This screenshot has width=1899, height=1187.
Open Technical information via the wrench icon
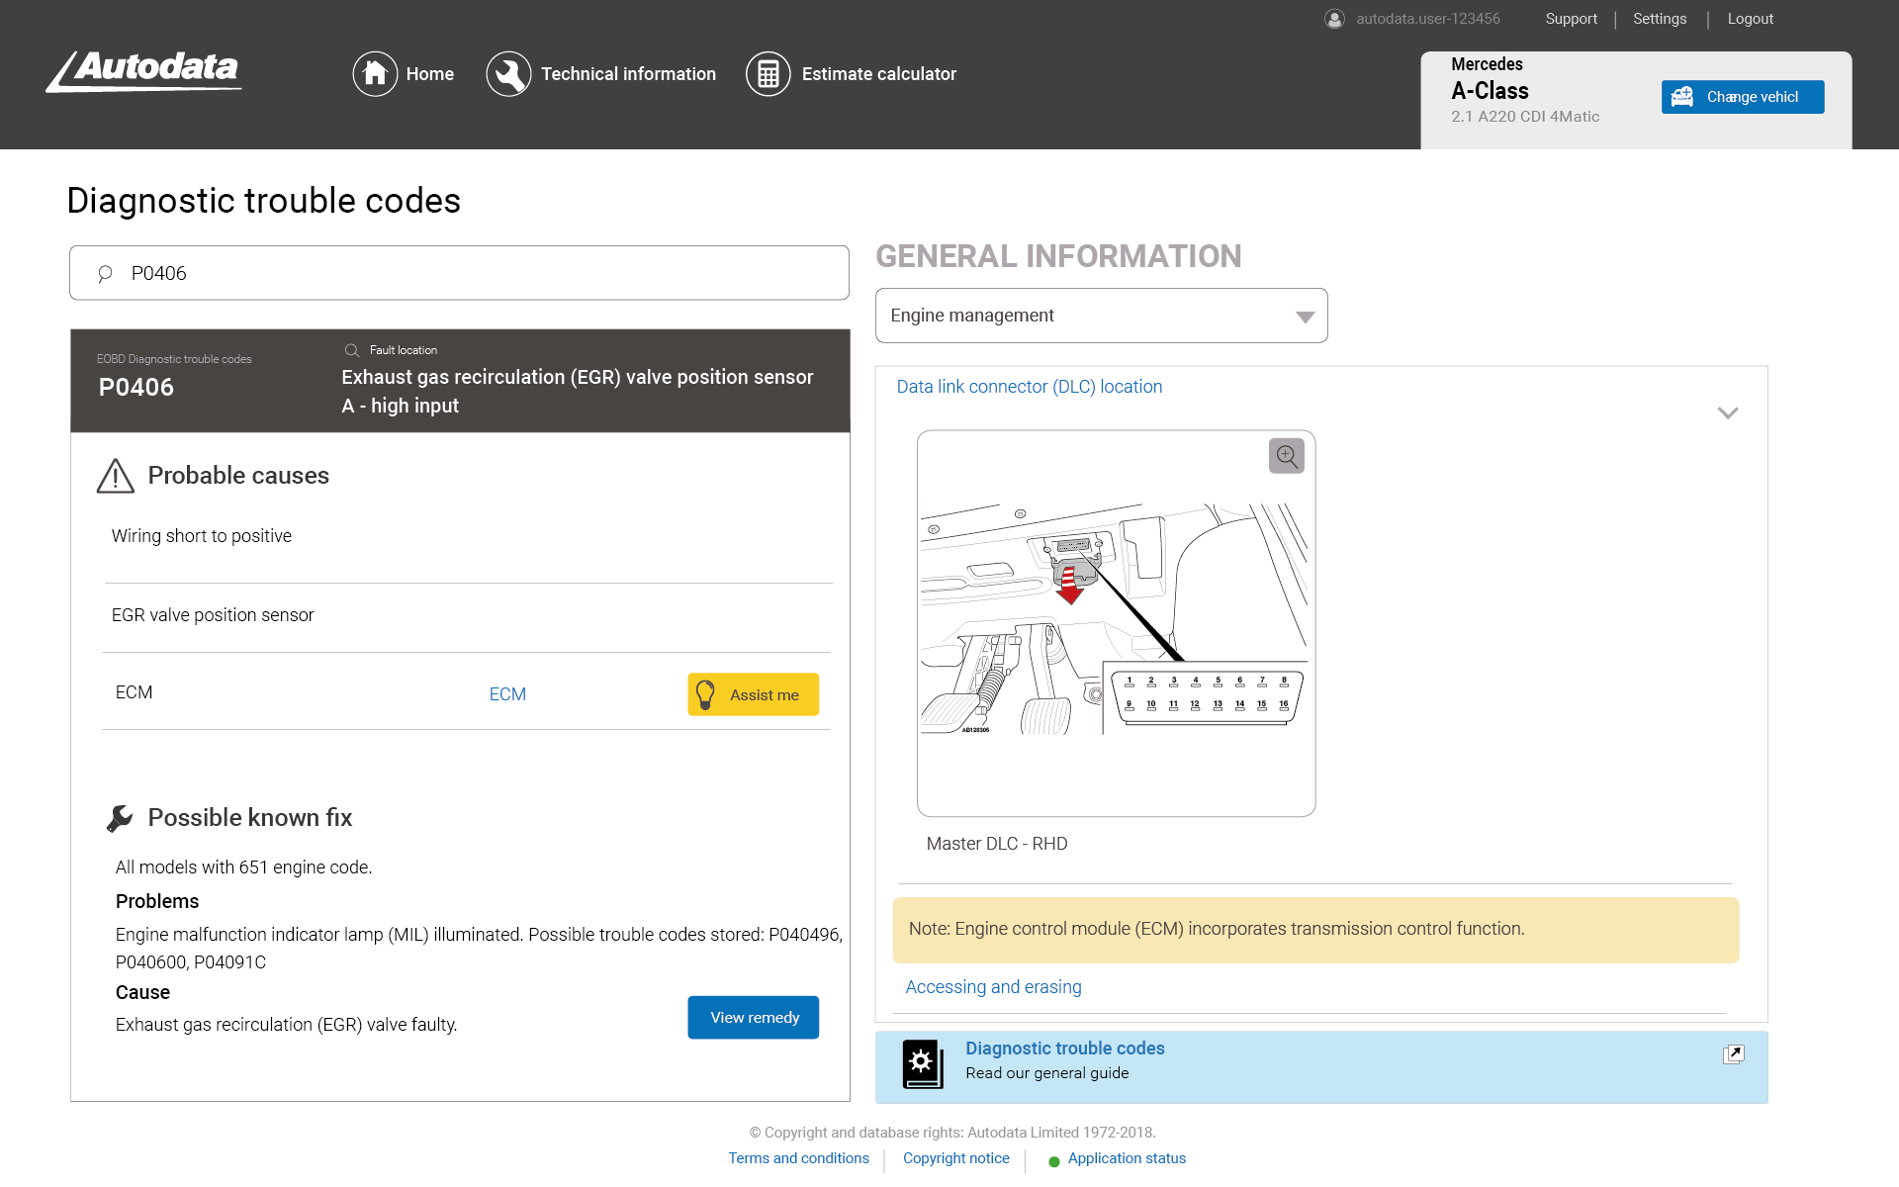tap(508, 73)
